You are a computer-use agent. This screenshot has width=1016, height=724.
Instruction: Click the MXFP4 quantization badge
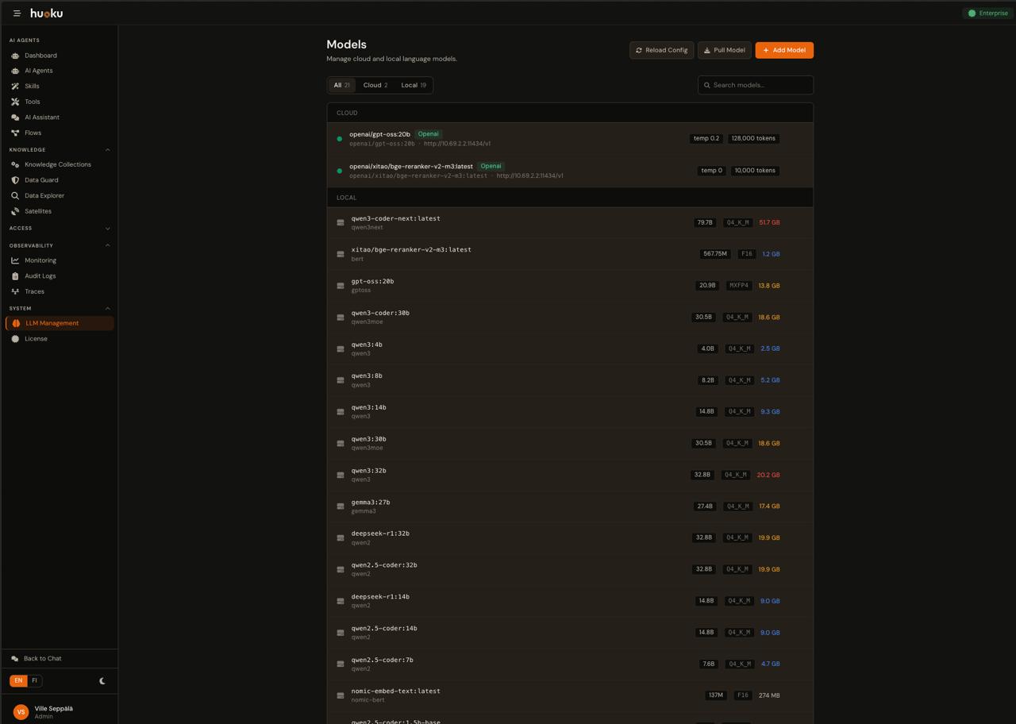tap(739, 286)
